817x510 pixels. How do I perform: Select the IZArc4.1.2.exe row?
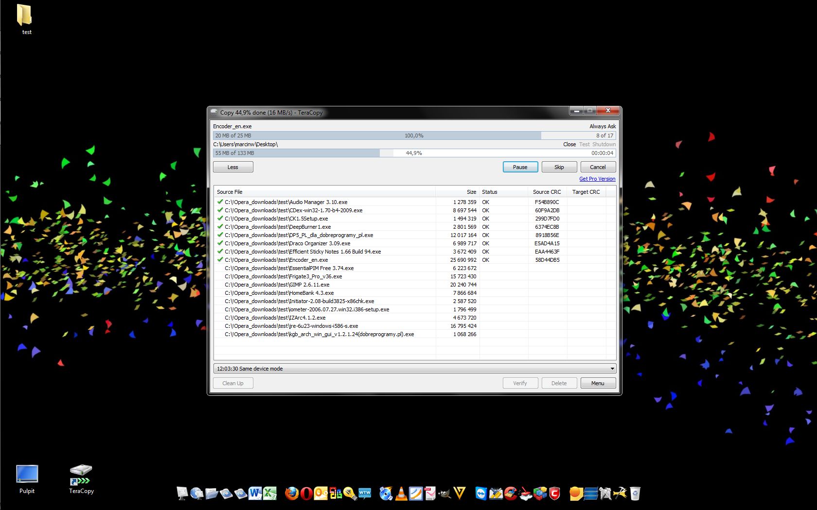[x=414, y=318]
